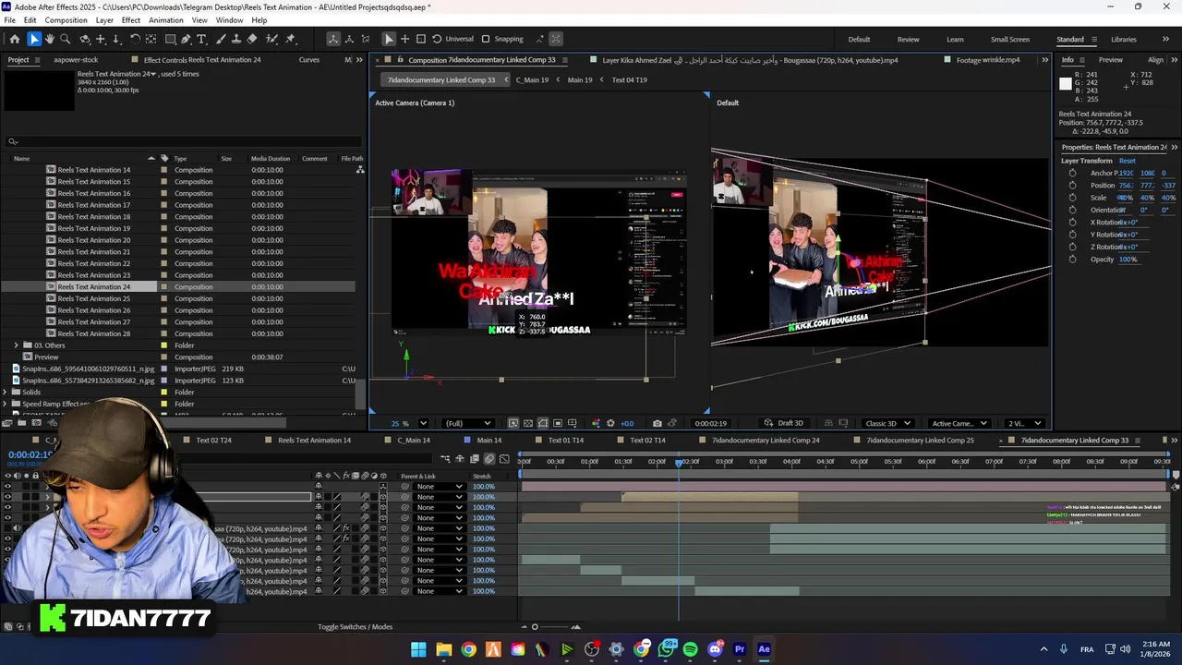The width and height of the screenshot is (1182, 665).
Task: Switch to the Main 14 timeline tab
Action: 489,440
